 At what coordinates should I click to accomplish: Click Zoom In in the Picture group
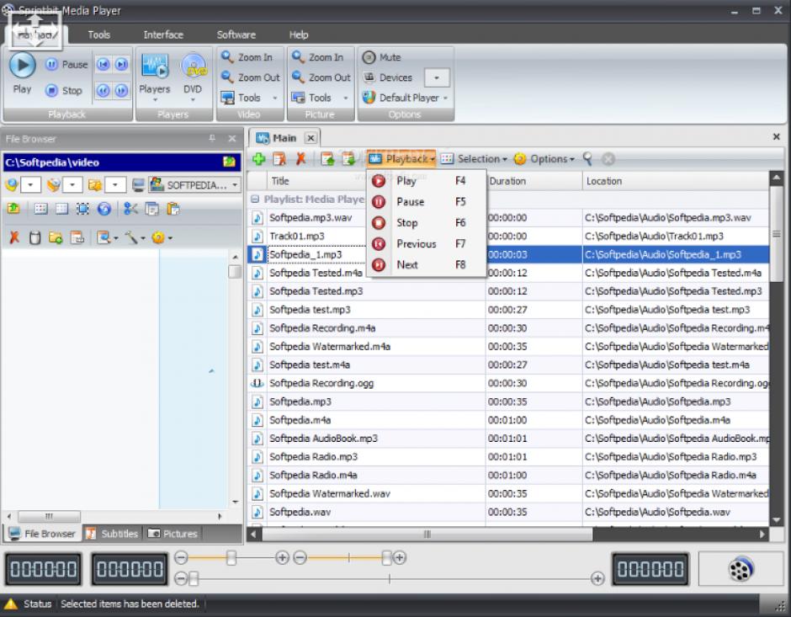coord(318,57)
